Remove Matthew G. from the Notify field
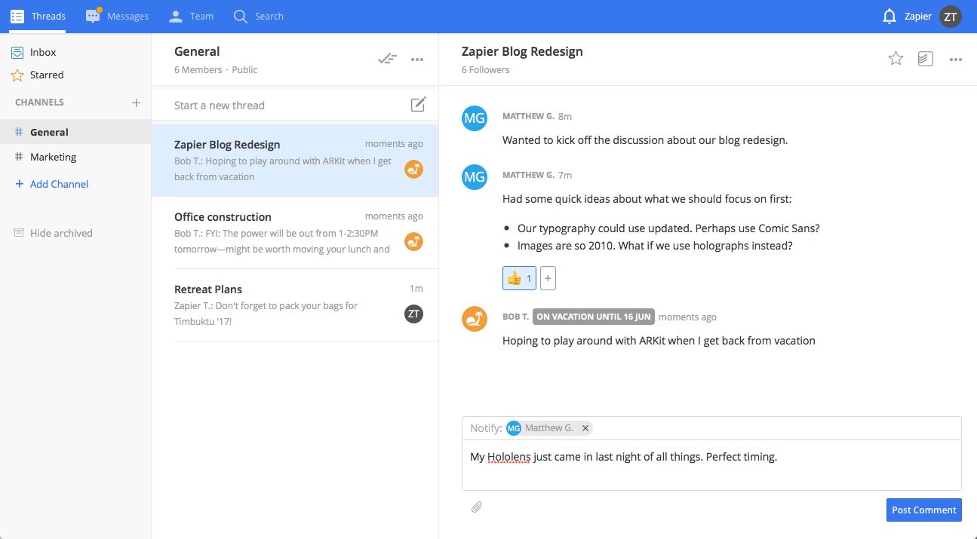 click(585, 427)
